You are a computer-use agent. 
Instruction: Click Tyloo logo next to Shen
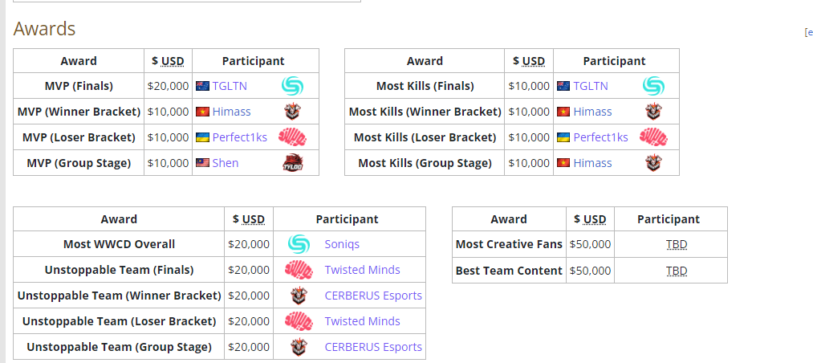coord(292,163)
